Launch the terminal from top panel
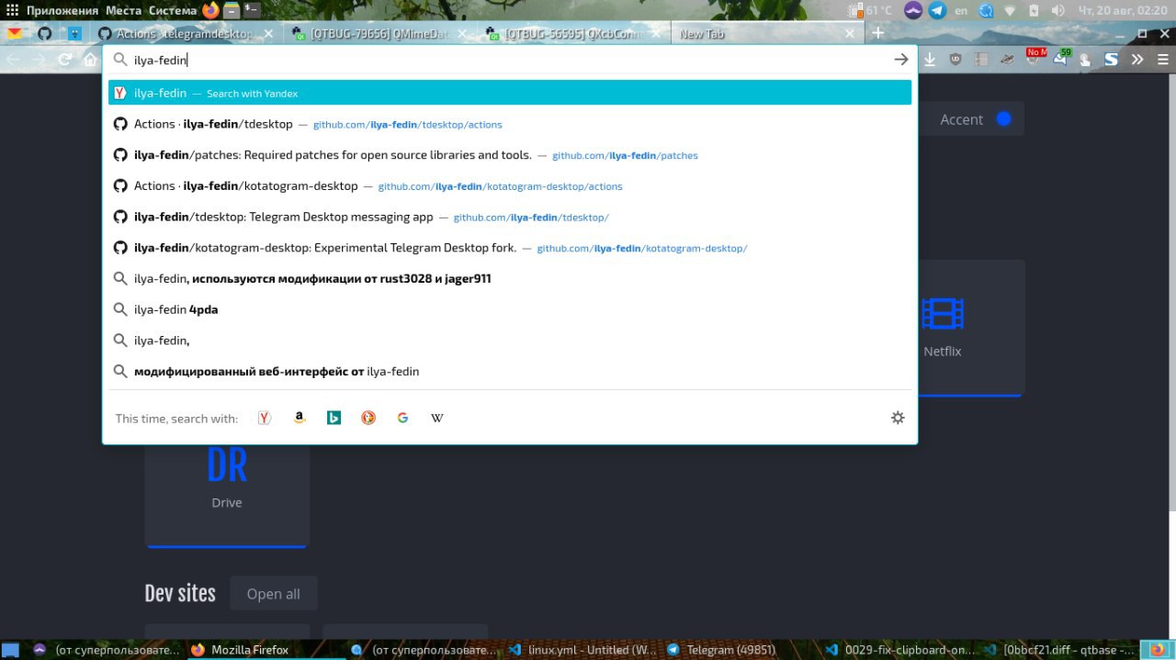This screenshot has height=660, width=1176. point(252,10)
